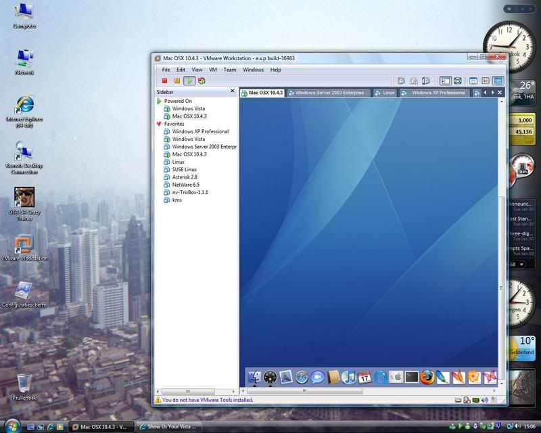Toggle the console view toolbar button
Viewport: 541px width, 433px height.
(498, 81)
